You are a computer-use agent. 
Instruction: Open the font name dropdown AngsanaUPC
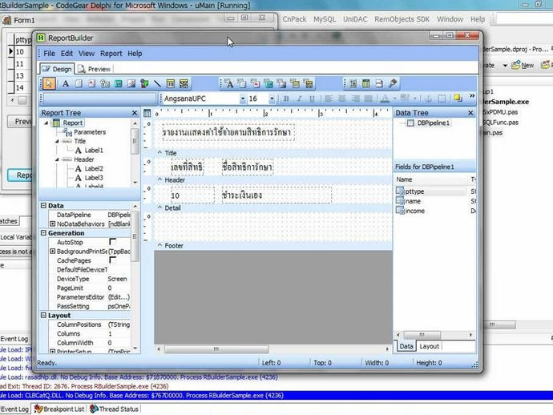(x=243, y=99)
